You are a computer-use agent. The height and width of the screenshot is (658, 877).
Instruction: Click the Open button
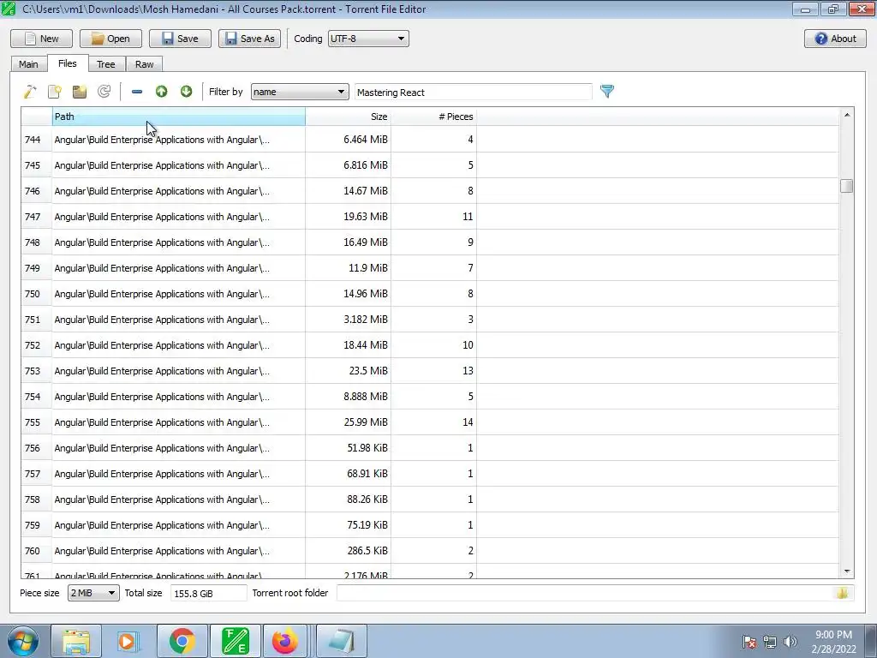pos(110,39)
